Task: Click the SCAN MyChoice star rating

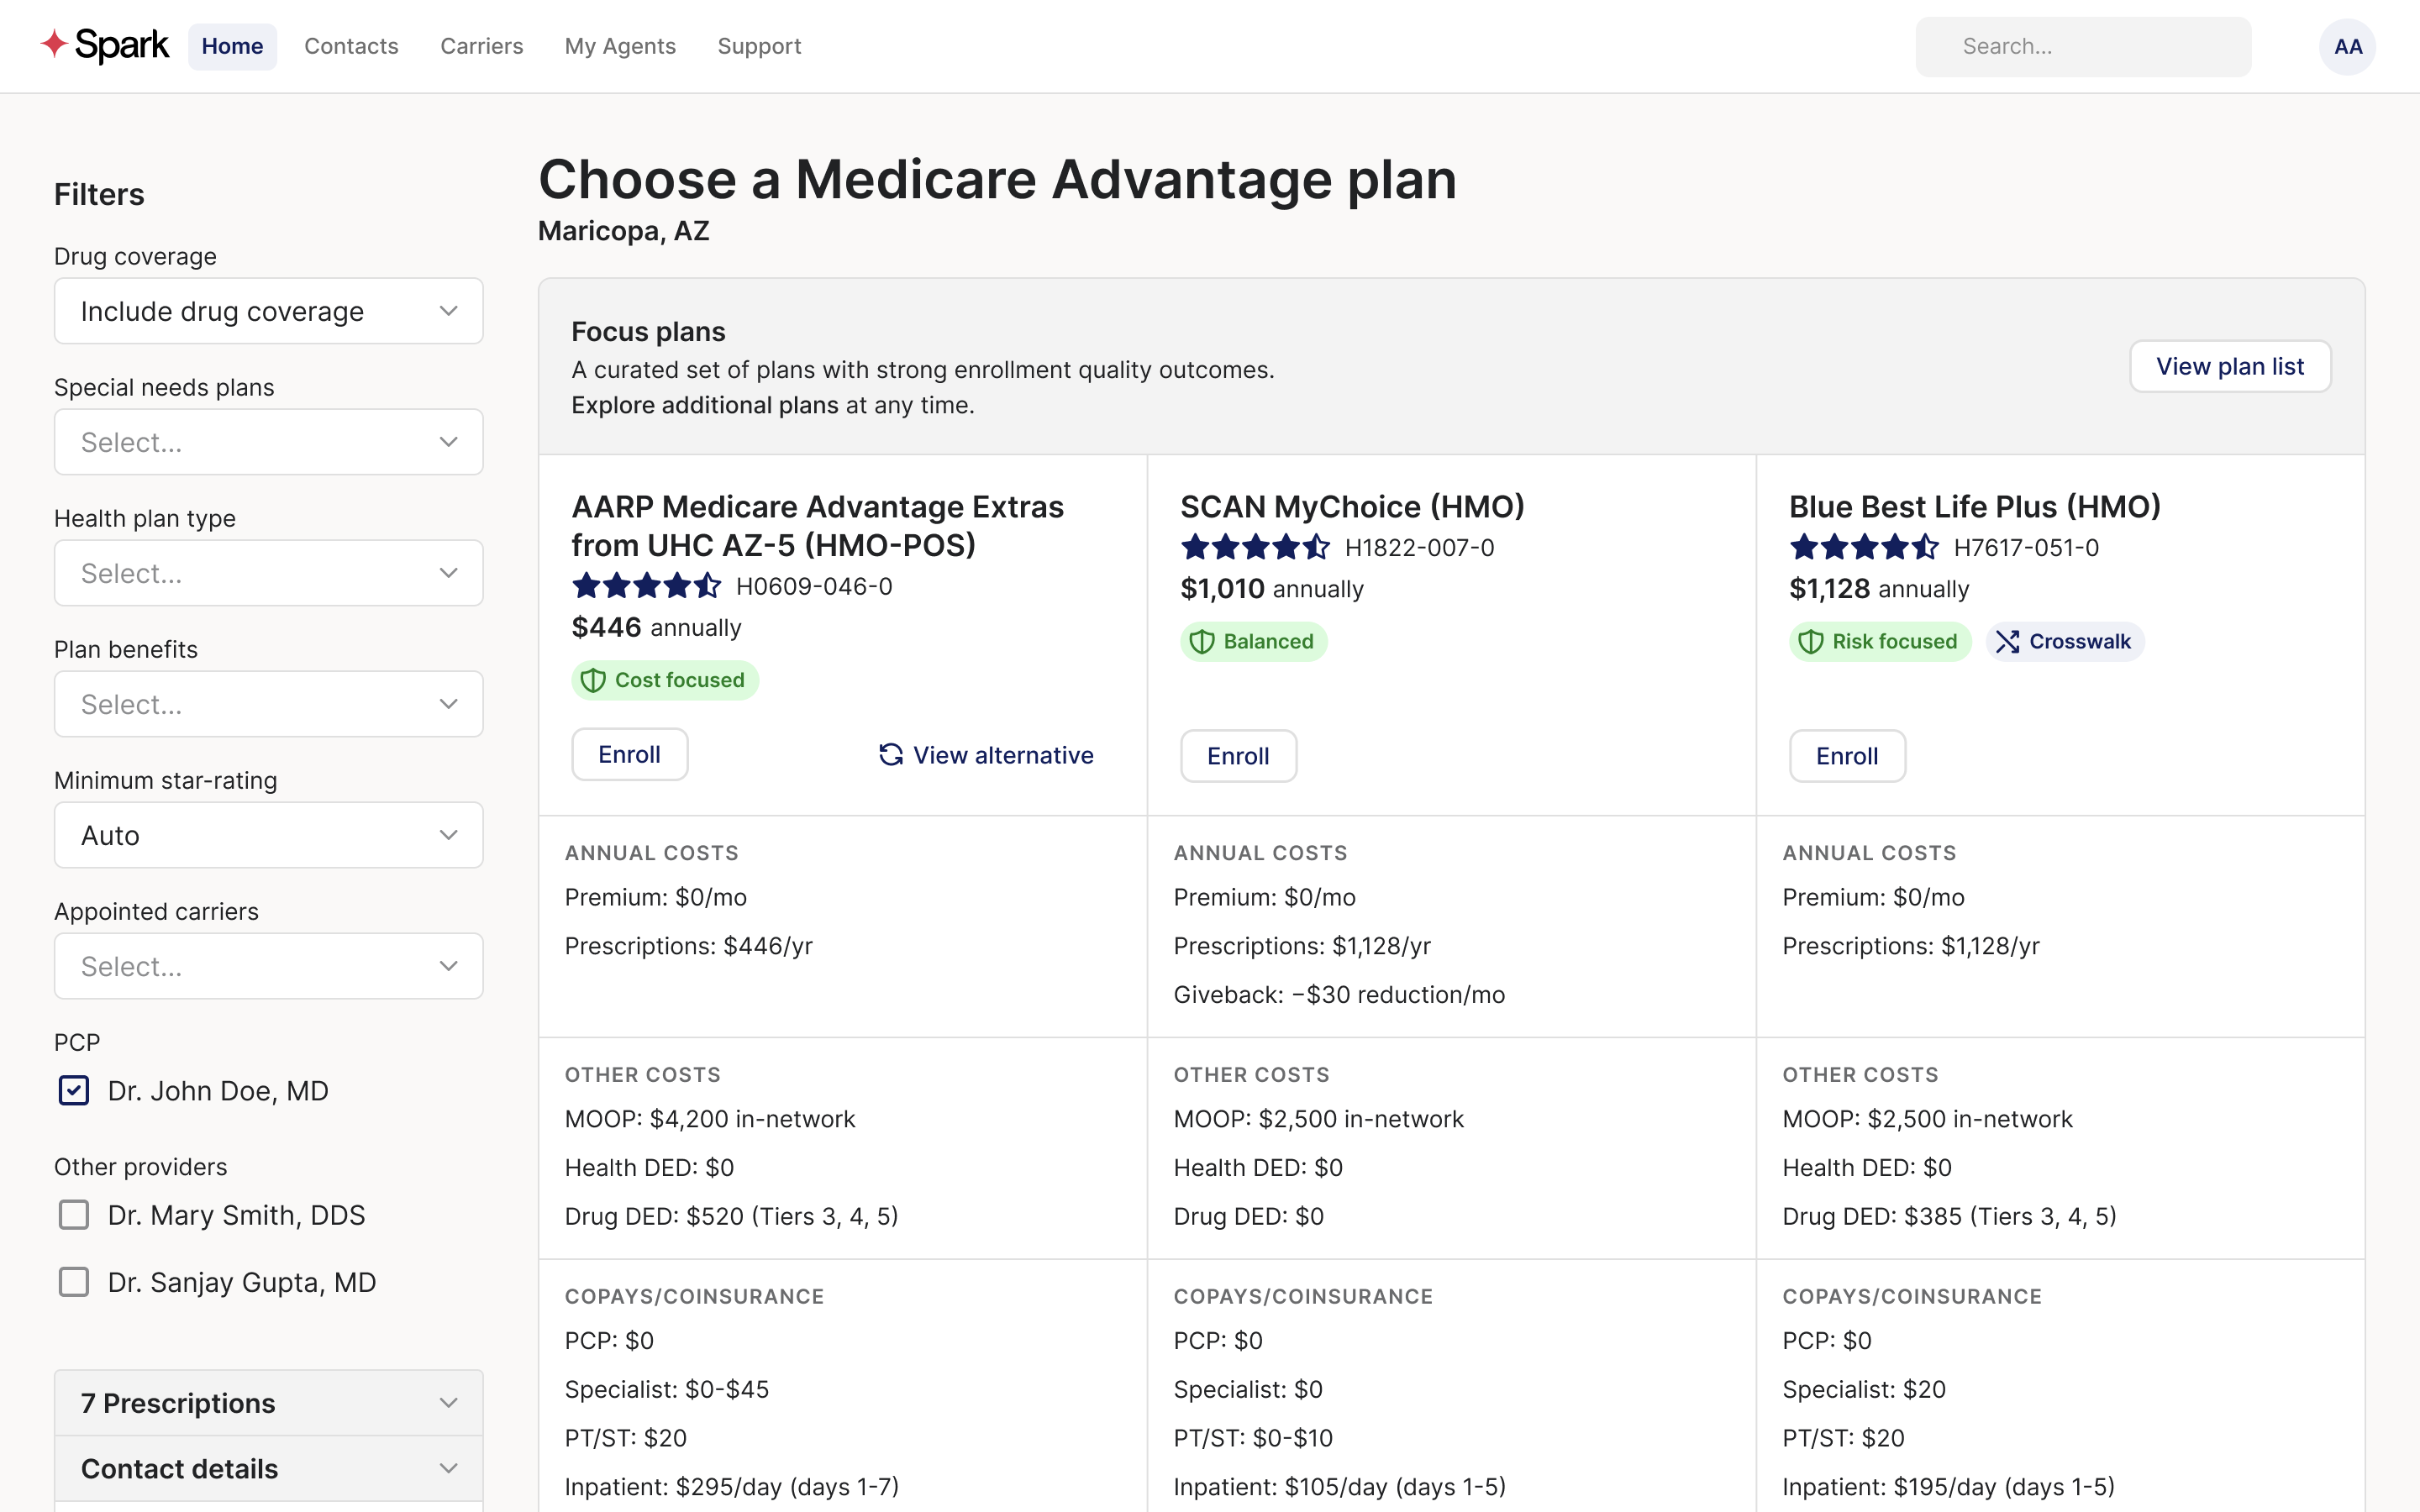Action: 1255,548
